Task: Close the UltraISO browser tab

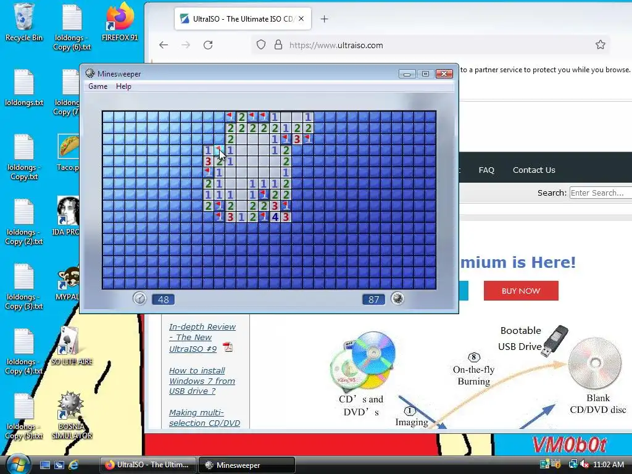Action: point(301,19)
